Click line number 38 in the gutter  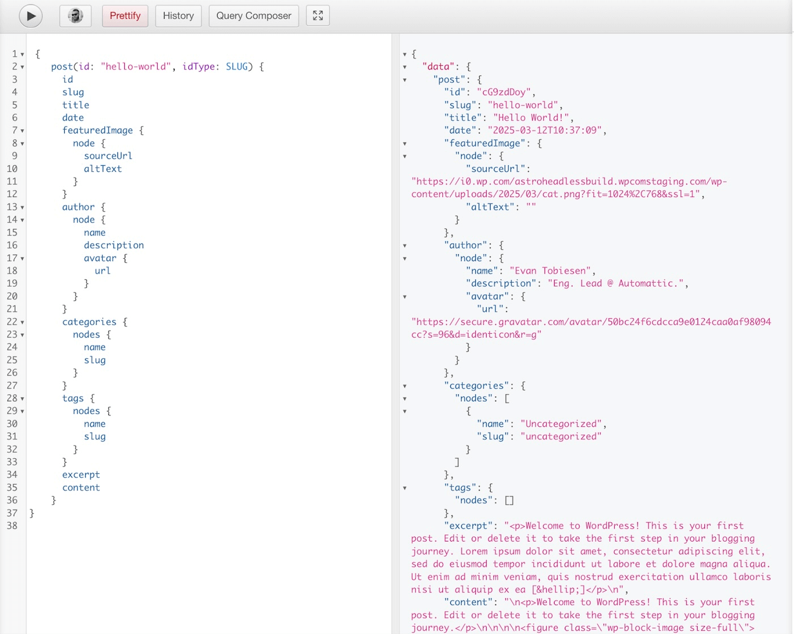point(12,526)
